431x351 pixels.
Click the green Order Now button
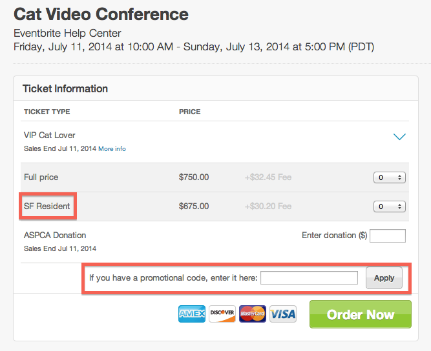coord(361,314)
